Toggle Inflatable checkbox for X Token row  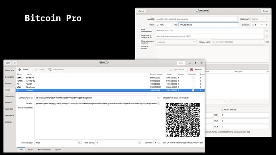click(x=193, y=90)
